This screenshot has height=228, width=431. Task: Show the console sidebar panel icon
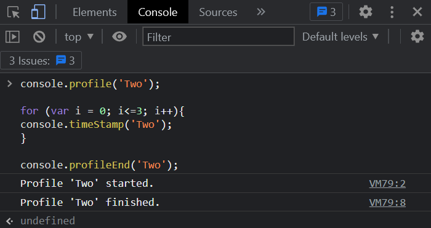[13, 37]
